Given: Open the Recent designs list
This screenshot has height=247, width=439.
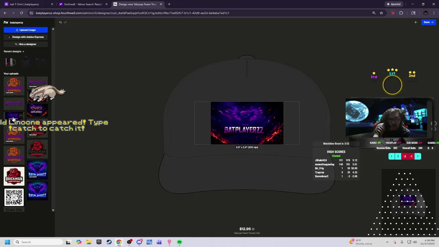Looking at the screenshot, I should (x=14, y=51).
